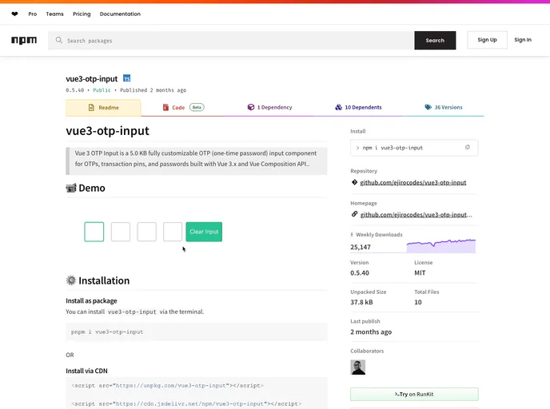550x409 pixels.
Task: Focus the third OTP input box
Action: tap(146, 232)
